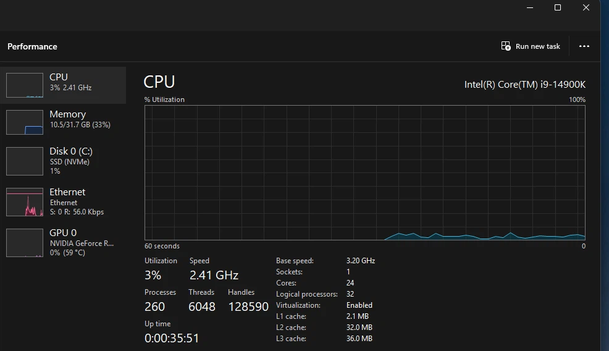Maximize the Task Manager window
The height and width of the screenshot is (351, 609).
558,7
